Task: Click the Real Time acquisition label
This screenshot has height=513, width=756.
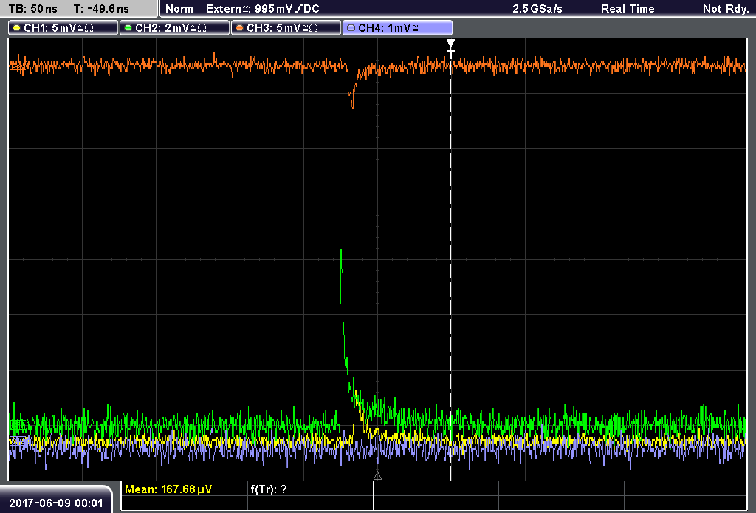Action: click(628, 9)
